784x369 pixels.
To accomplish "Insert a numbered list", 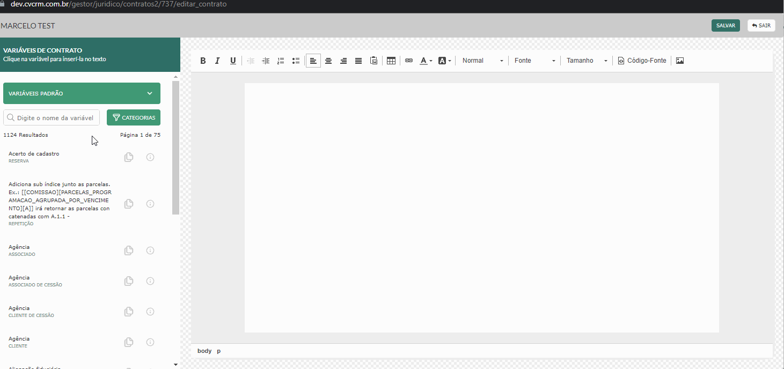I will [281, 61].
